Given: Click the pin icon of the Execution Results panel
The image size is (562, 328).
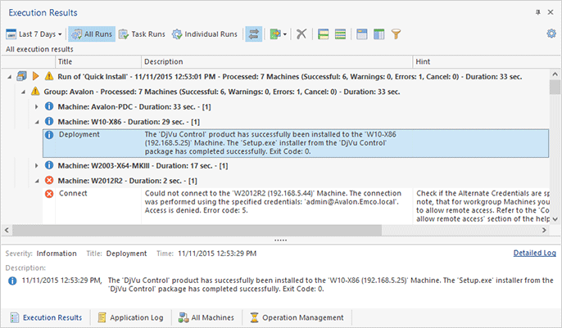Looking at the screenshot, I should [538, 12].
